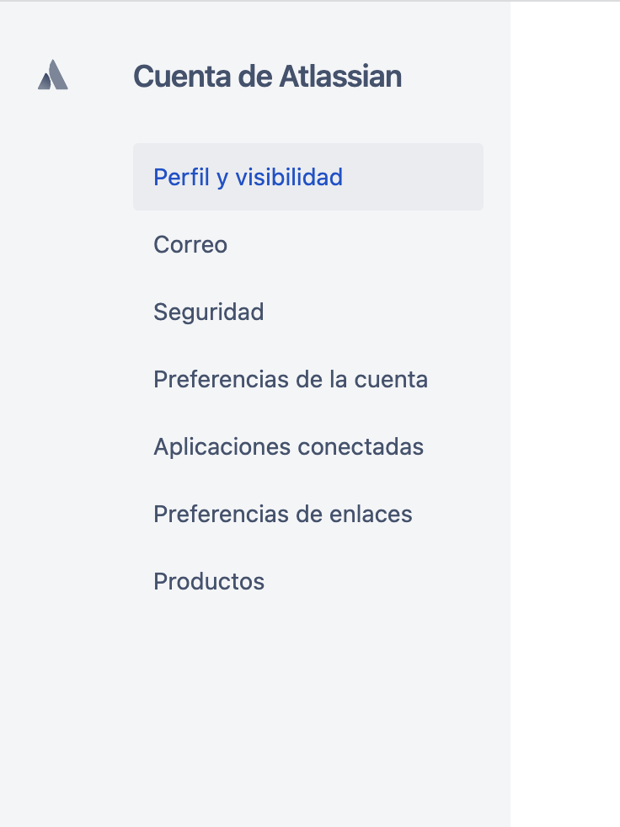The width and height of the screenshot is (620, 827).
Task: Go to the Correo settings page
Action: [190, 245]
